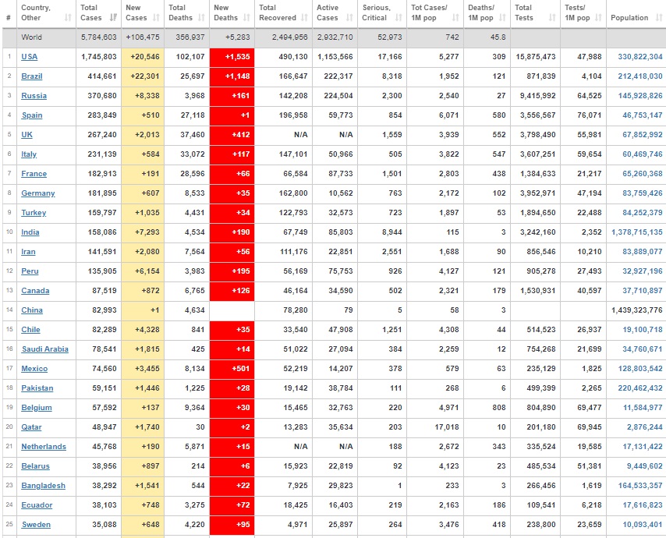Sort by Population column header

click(x=629, y=17)
